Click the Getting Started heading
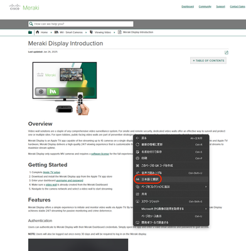246x251 pixels. [48, 165]
